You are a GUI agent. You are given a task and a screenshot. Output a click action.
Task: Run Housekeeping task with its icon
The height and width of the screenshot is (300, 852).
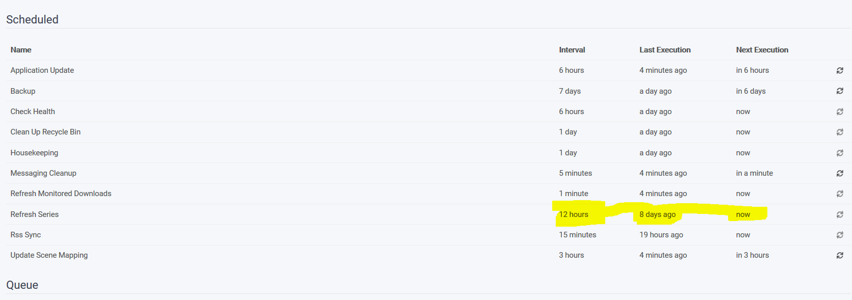[839, 153]
